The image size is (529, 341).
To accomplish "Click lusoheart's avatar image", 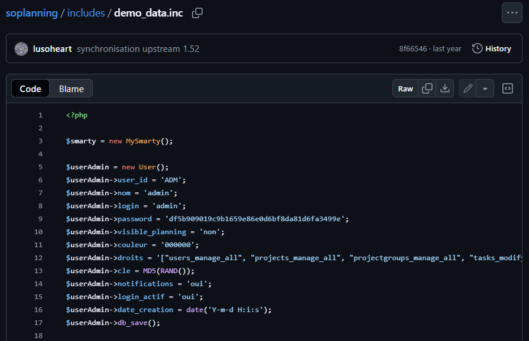I will (x=21, y=49).
